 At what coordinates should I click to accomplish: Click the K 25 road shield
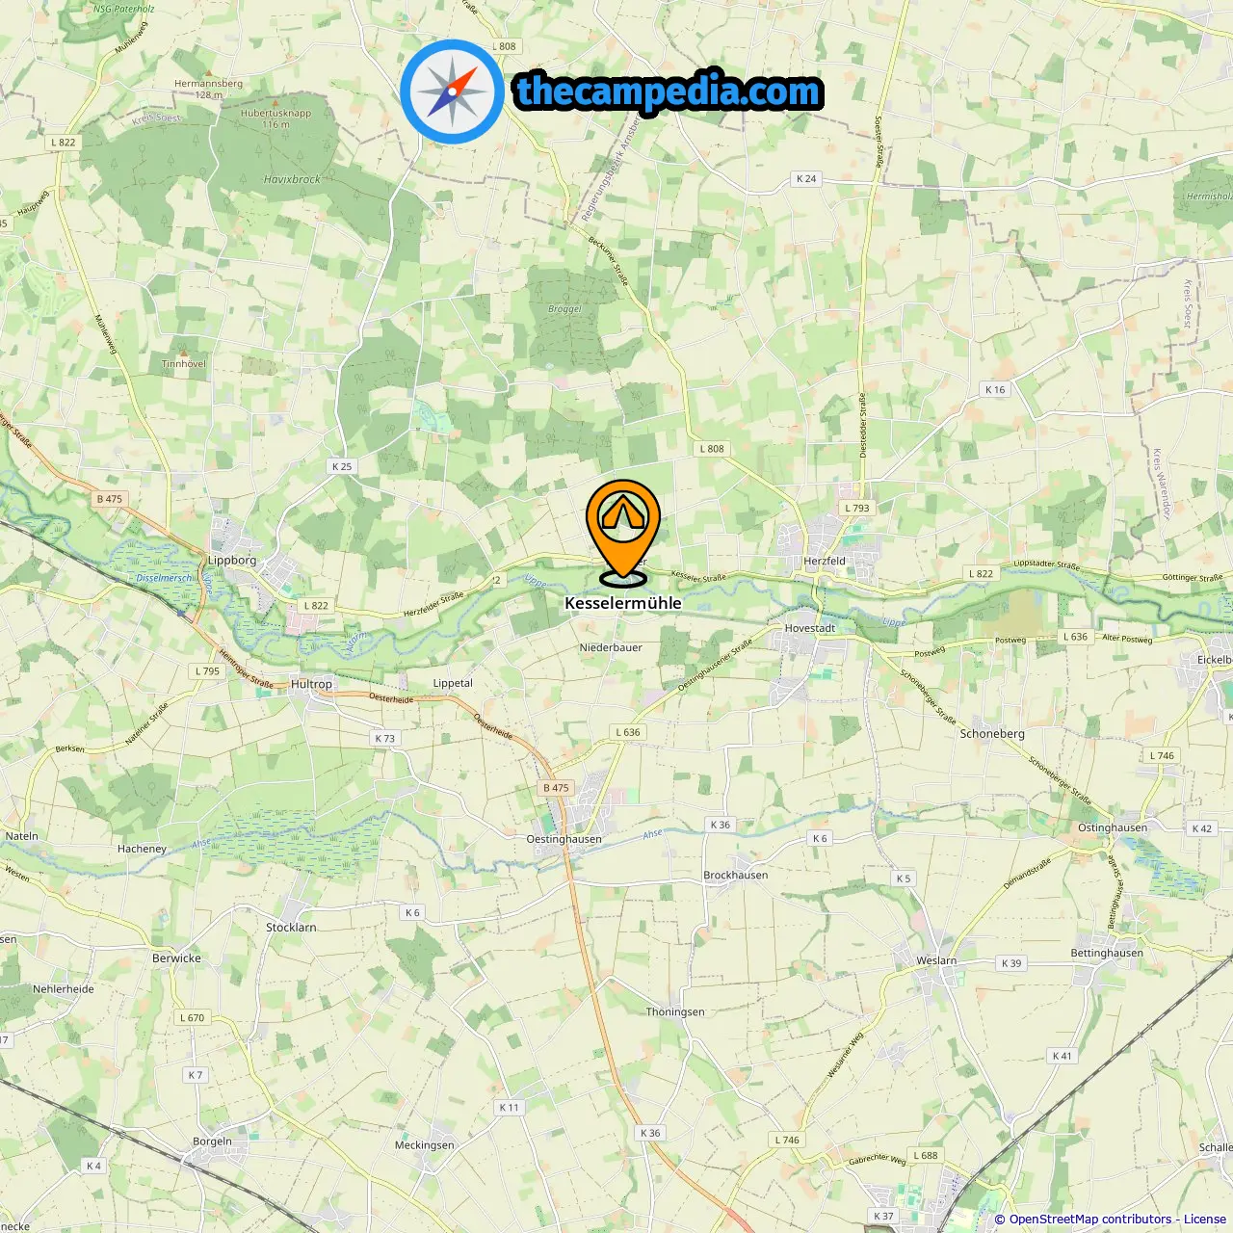[342, 466]
